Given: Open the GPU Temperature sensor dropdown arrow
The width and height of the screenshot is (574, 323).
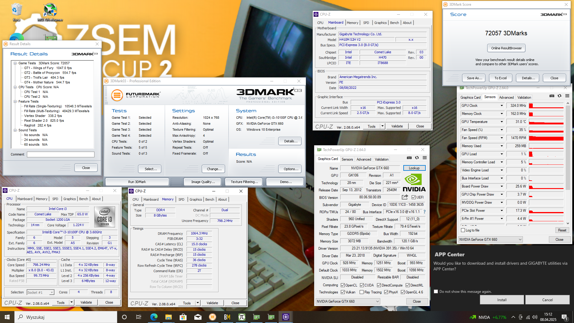Looking at the screenshot, I should tap(502, 122).
